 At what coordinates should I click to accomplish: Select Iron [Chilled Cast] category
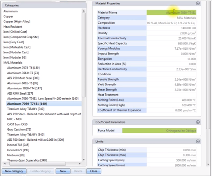(x=15, y=32)
